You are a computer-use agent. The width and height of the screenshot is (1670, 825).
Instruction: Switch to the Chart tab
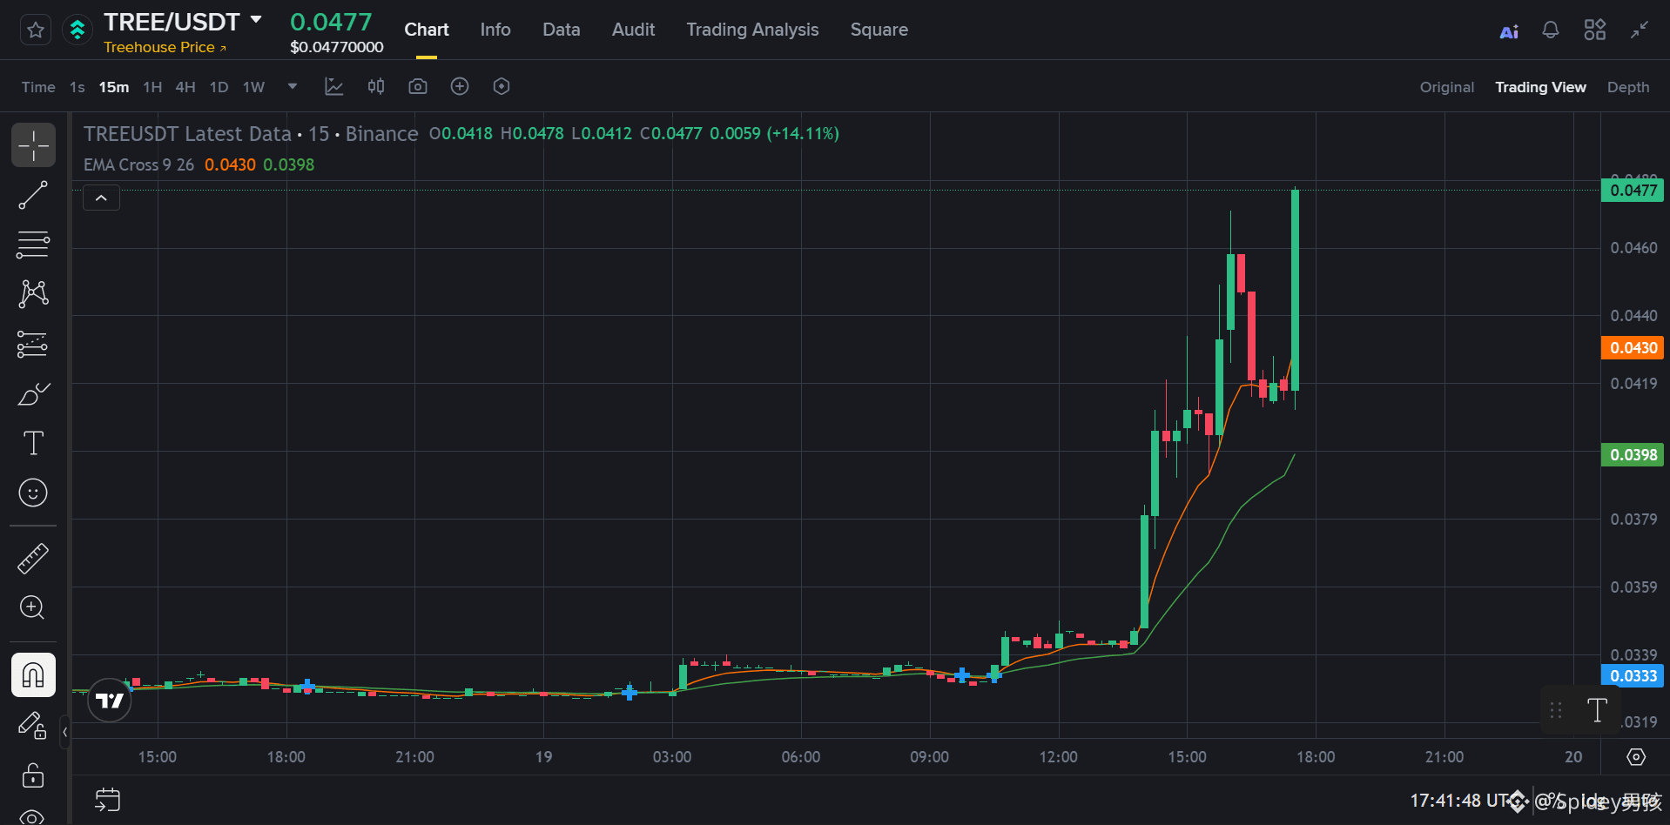[x=427, y=30]
